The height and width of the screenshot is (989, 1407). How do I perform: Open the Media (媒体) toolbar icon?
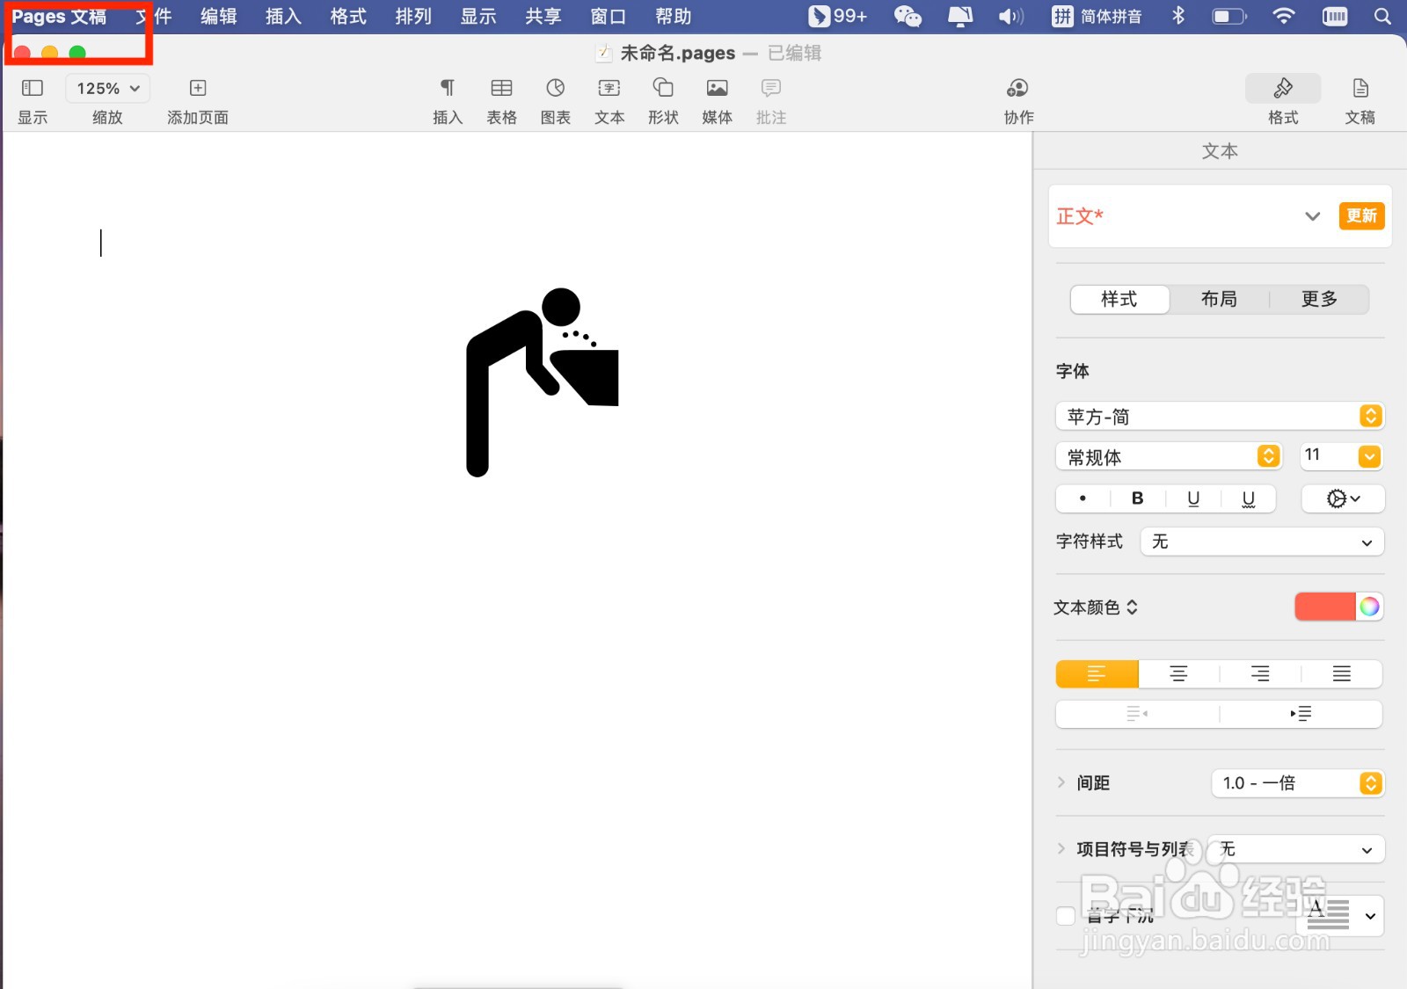[717, 88]
